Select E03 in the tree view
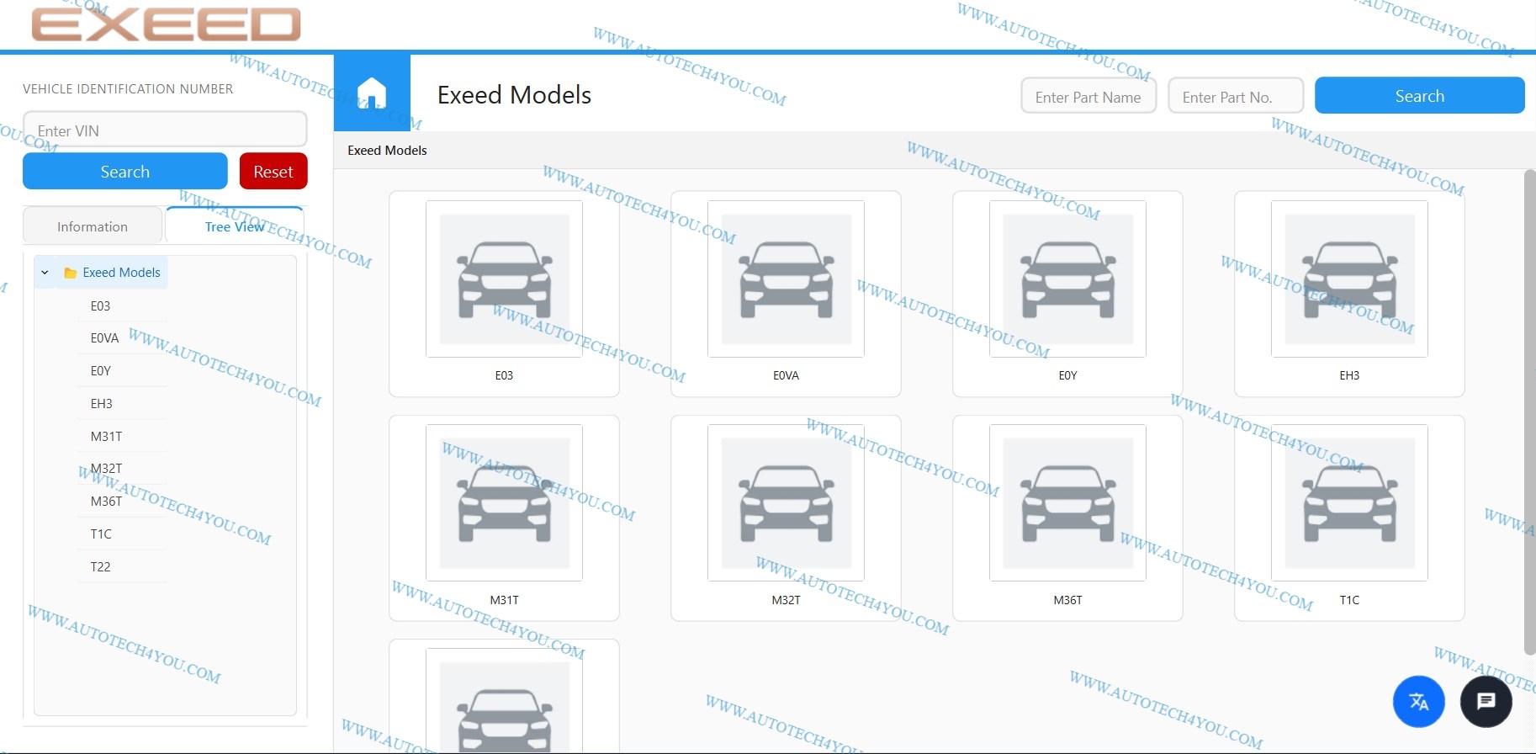1536x754 pixels. pyautogui.click(x=100, y=306)
